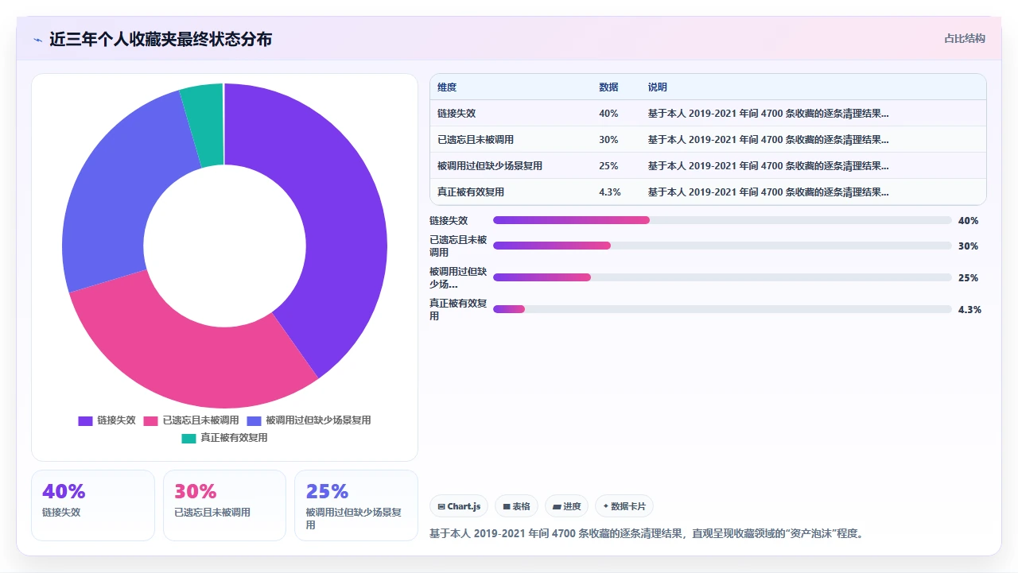Viewport: 1018px width, 573px height.
Task: Click the Chart.js tag chip
Action: 459,506
